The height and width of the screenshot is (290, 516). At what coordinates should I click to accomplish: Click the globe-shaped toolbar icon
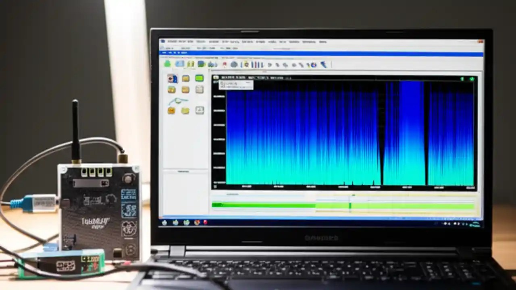click(x=234, y=64)
